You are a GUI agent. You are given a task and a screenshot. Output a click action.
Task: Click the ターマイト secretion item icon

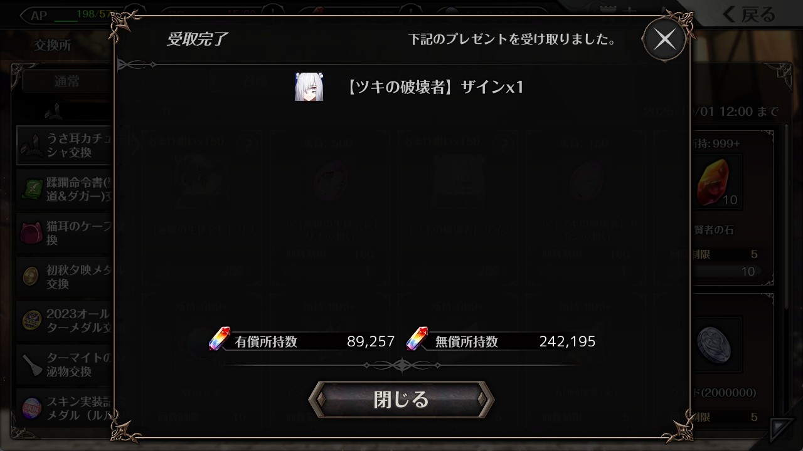[x=31, y=365]
